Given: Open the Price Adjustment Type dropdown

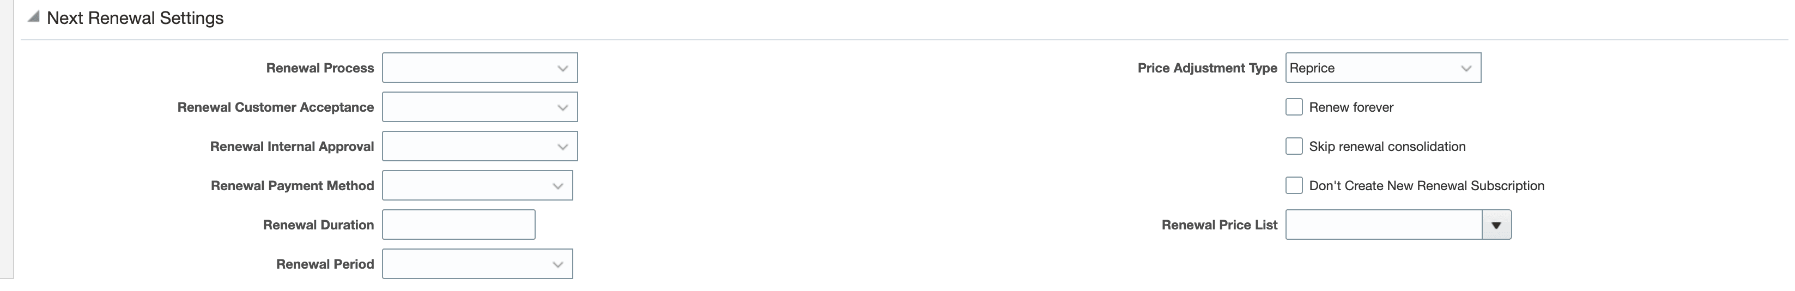Looking at the screenshot, I should click(1382, 68).
